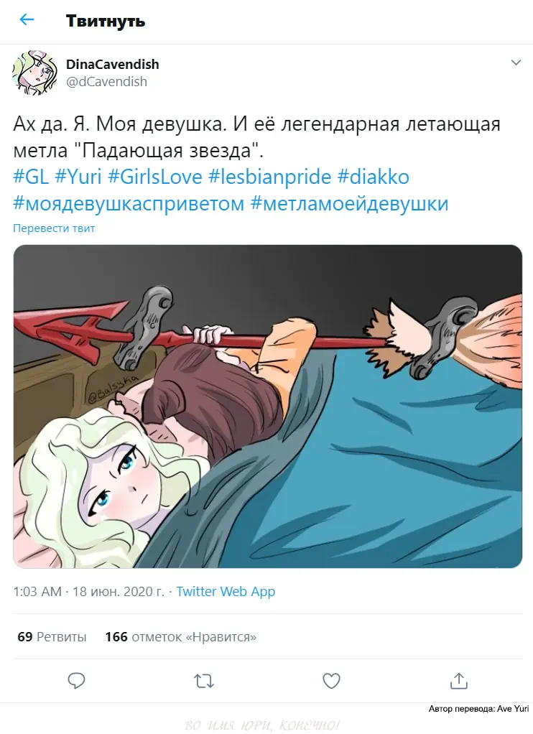Open DinaCavendish profile avatar

click(34, 73)
